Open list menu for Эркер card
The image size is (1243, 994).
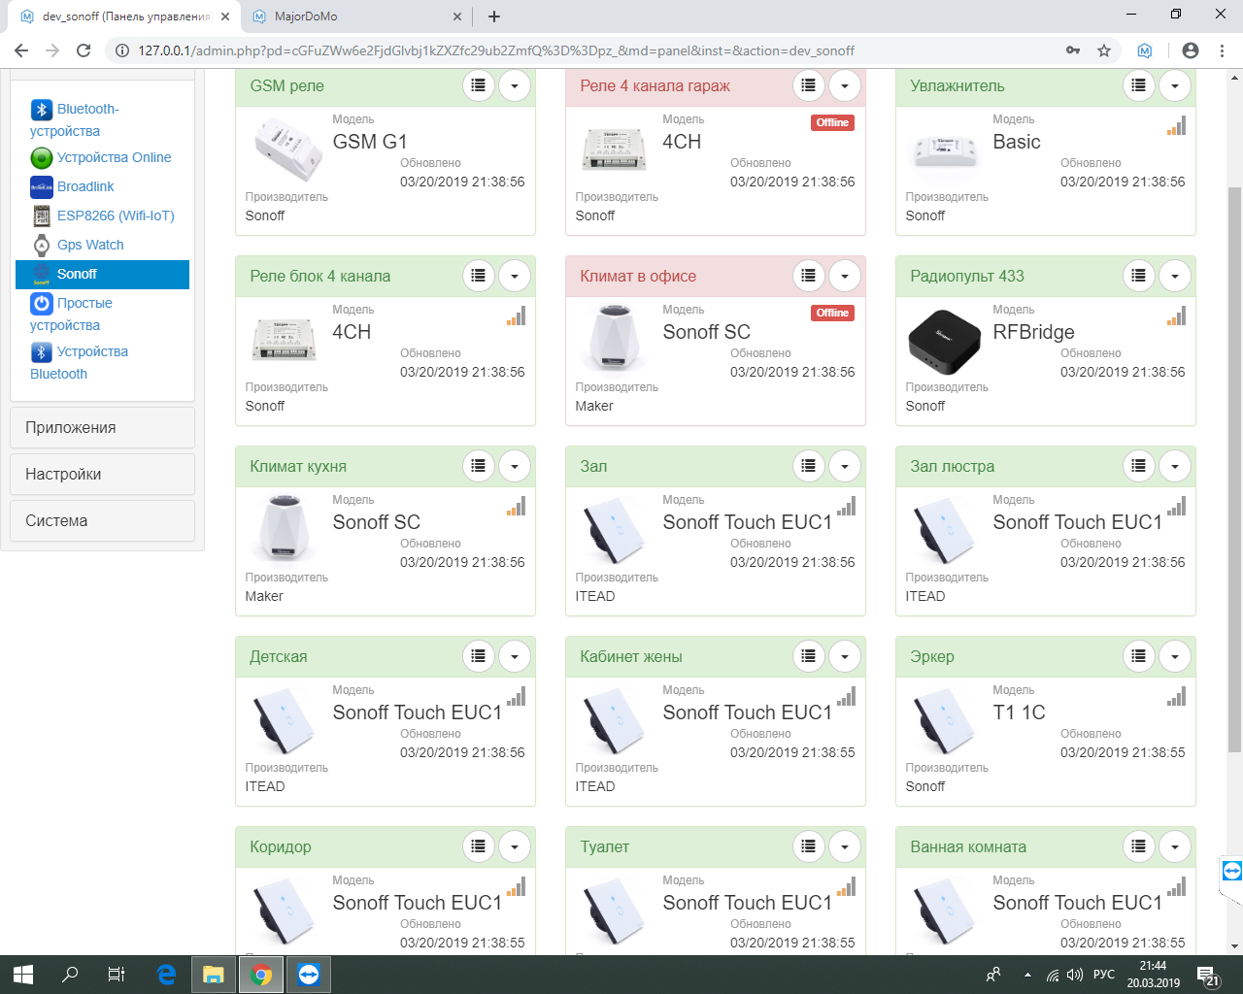(x=1138, y=656)
